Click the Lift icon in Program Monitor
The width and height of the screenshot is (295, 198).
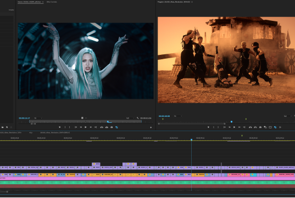coord(251,127)
